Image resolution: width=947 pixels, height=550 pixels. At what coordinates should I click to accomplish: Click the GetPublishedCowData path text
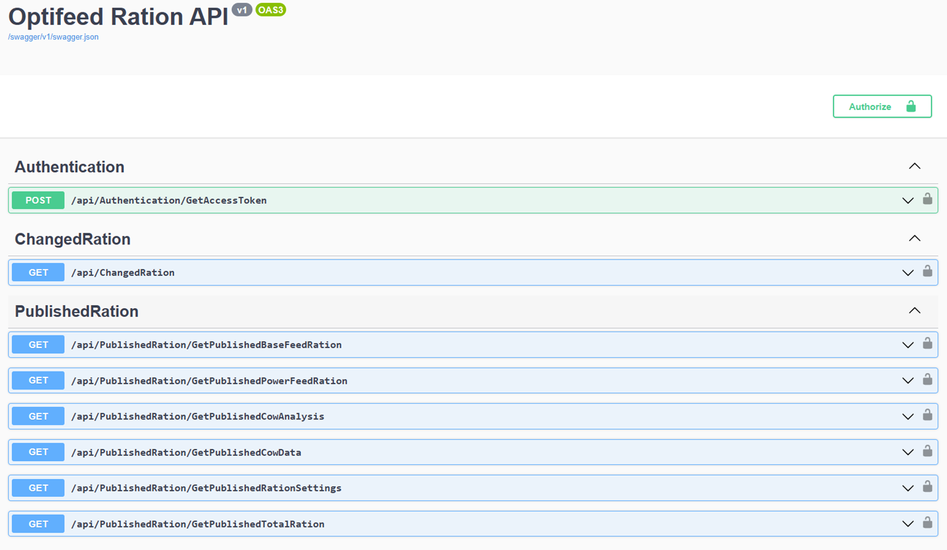[x=186, y=453]
